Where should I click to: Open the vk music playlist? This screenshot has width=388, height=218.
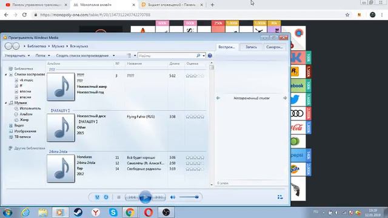(27, 80)
